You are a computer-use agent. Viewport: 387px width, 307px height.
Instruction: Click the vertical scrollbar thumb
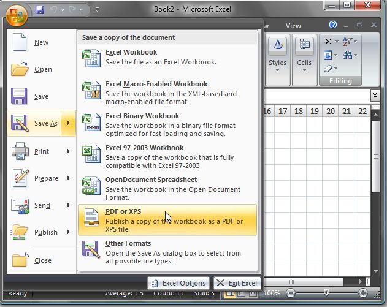(x=375, y=156)
